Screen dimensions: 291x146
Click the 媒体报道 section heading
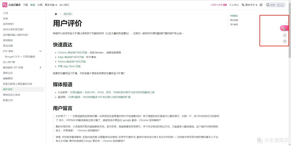tap(63, 84)
